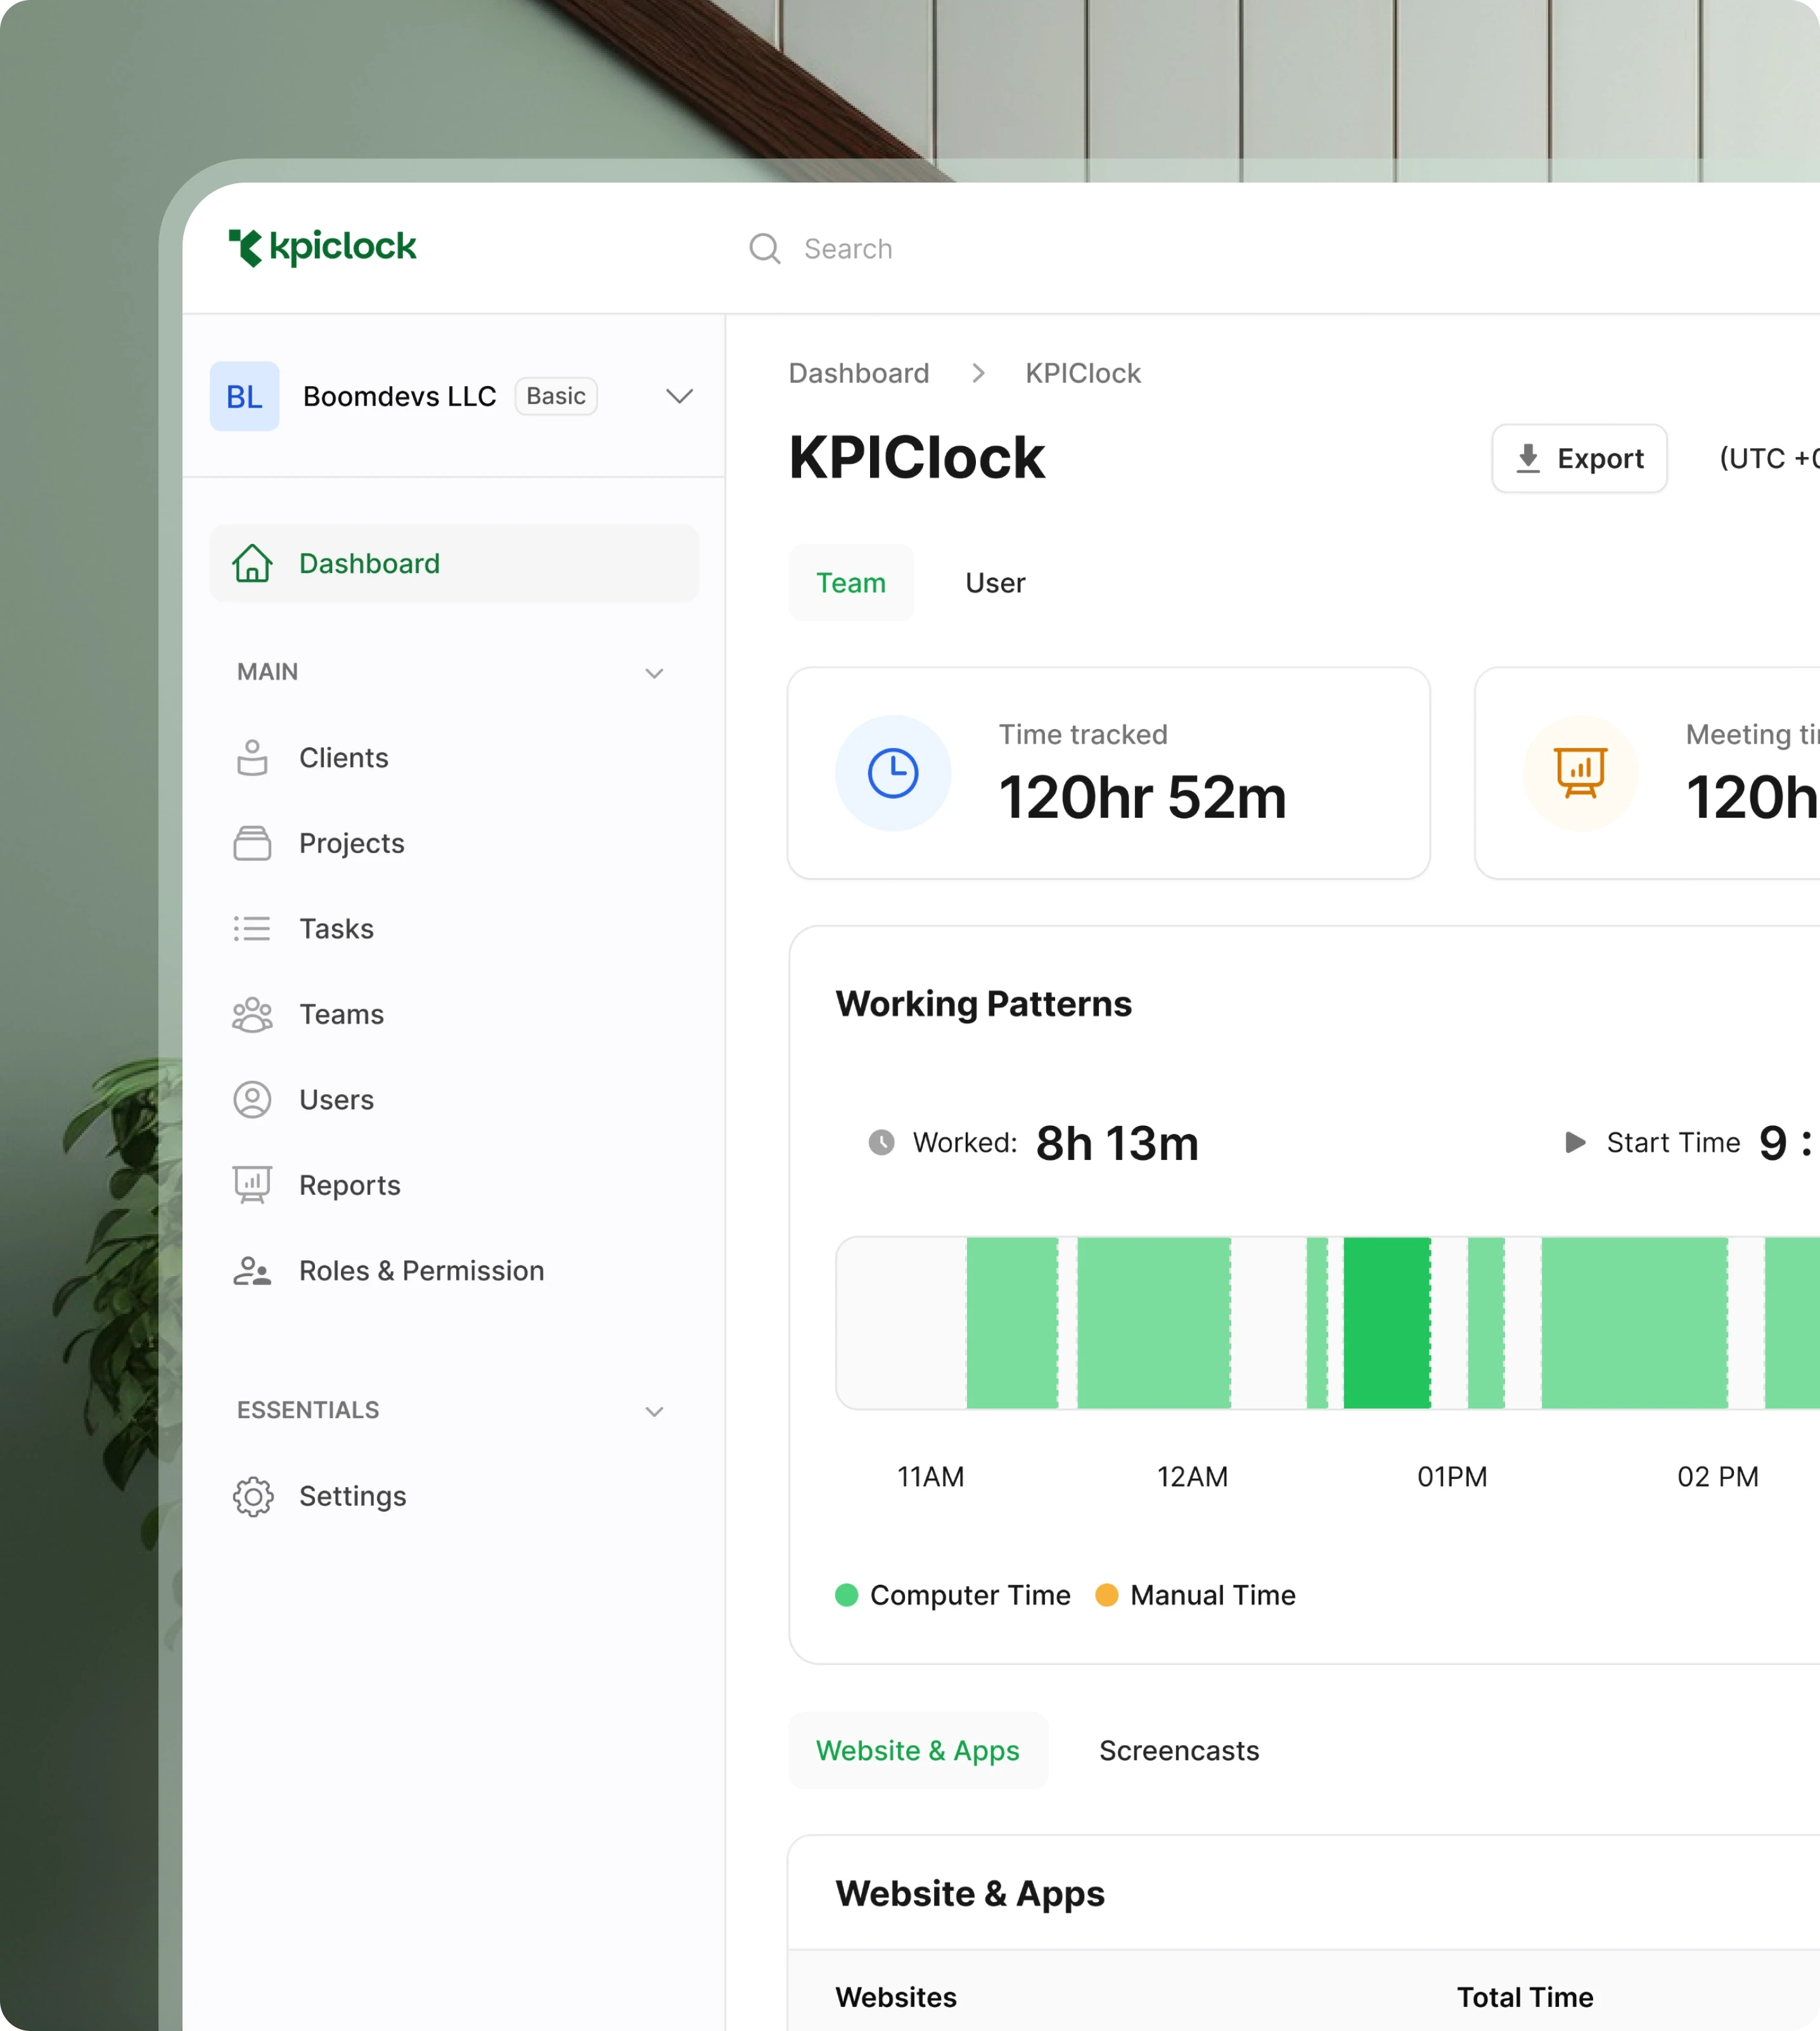The height and width of the screenshot is (2031, 1820).
Task: Click the Manual Time legend label
Action: coord(1213,1595)
